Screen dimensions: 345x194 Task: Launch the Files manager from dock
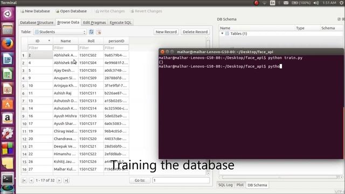coord(8,29)
